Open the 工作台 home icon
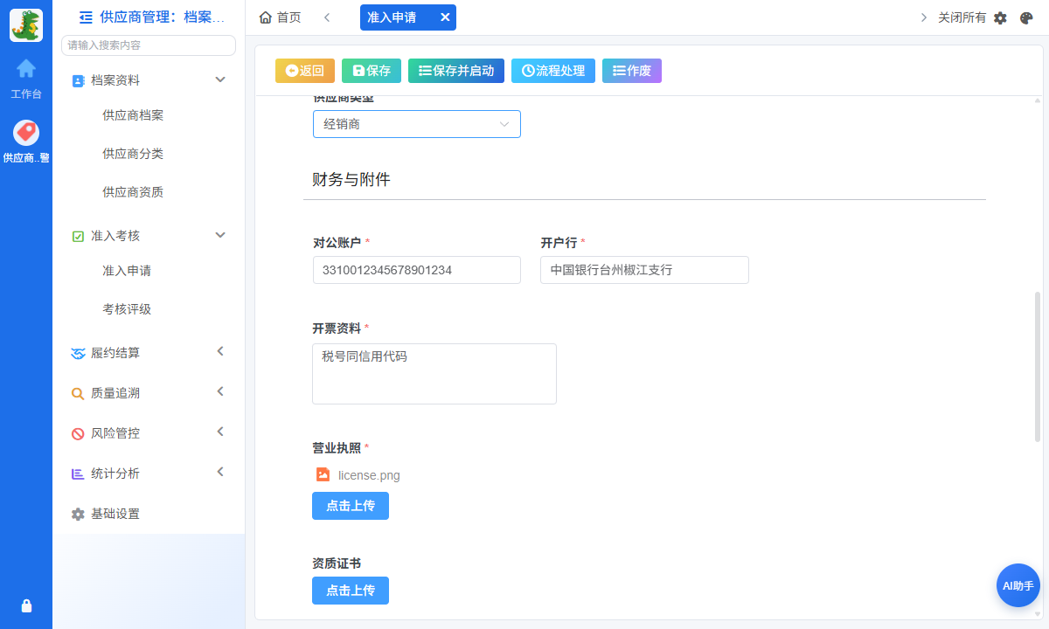 [x=26, y=68]
